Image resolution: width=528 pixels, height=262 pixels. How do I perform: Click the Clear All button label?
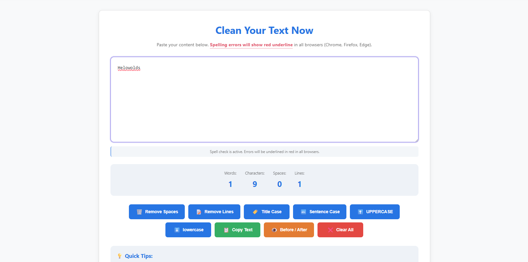[345, 230]
